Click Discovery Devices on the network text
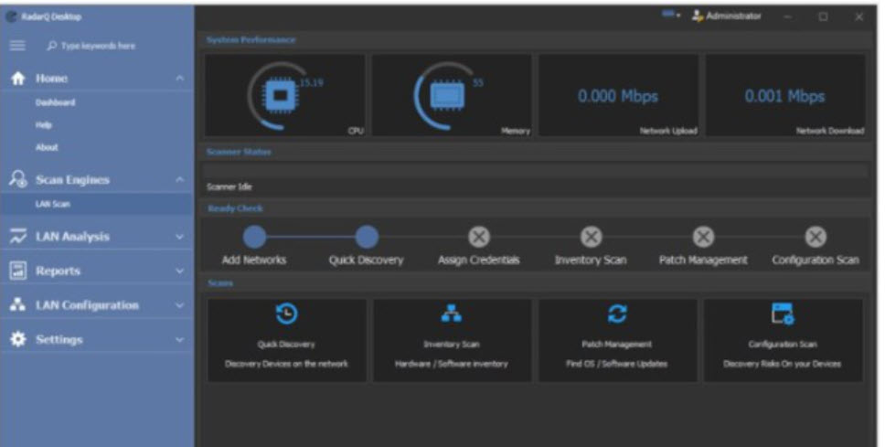 [287, 364]
